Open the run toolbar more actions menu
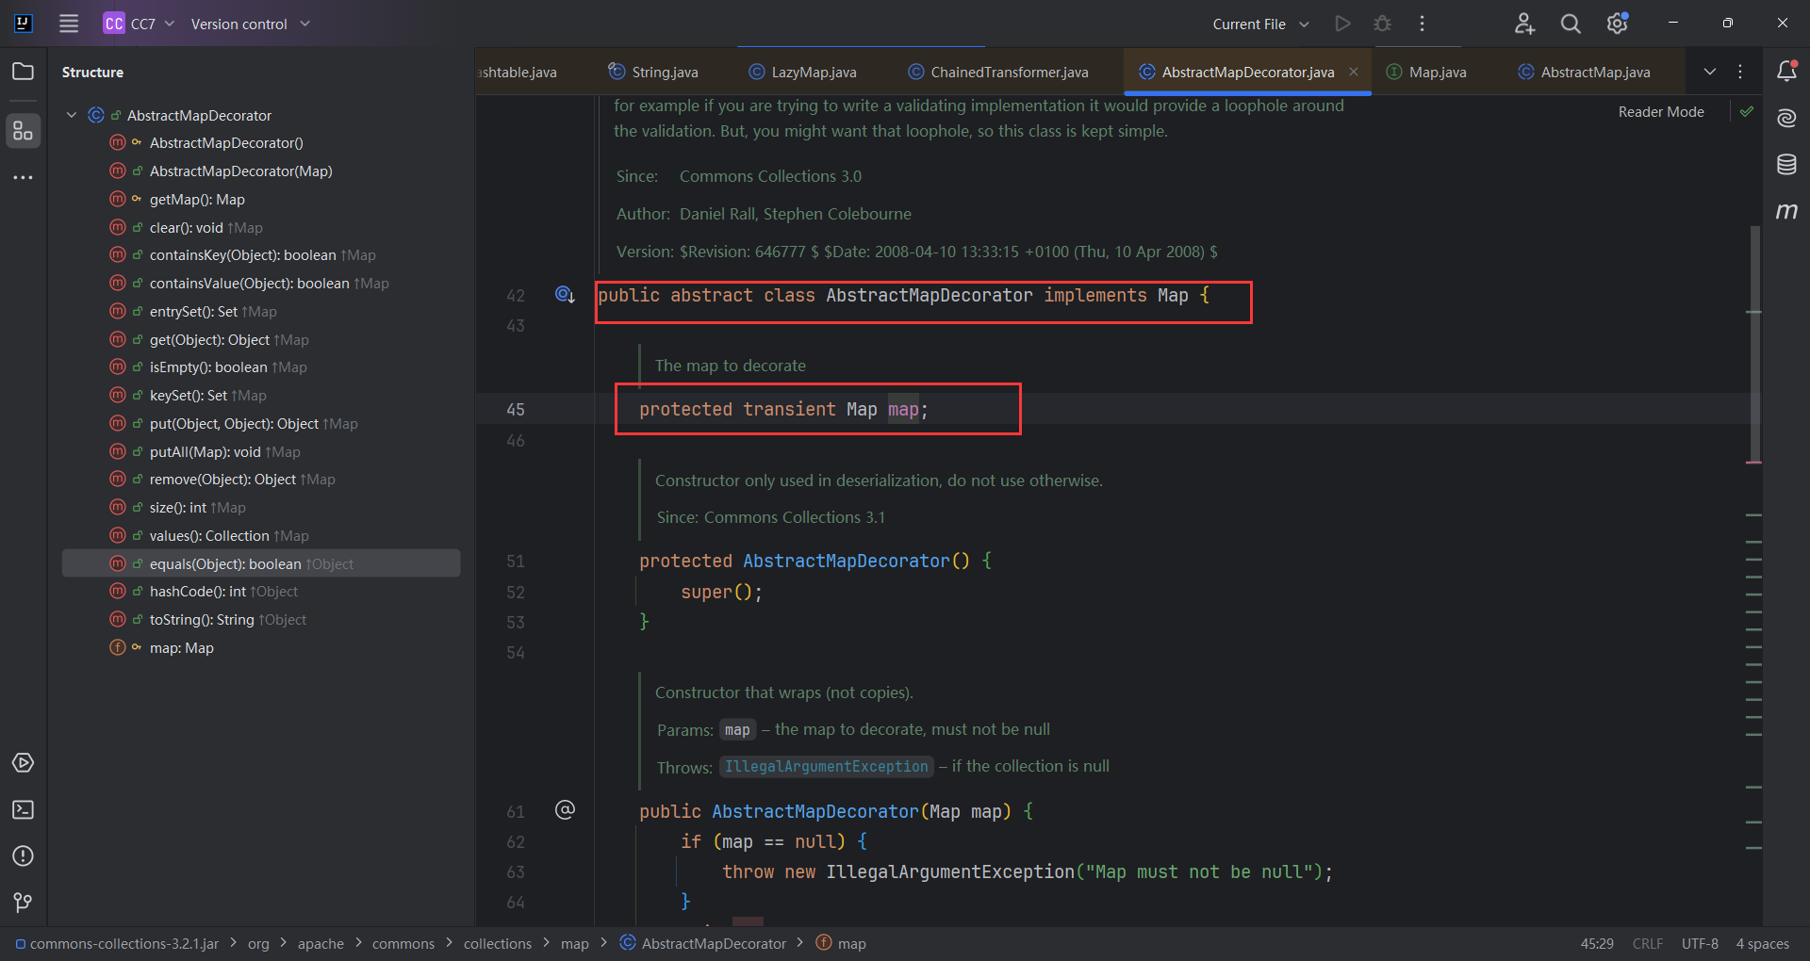This screenshot has width=1810, height=961. 1422,24
